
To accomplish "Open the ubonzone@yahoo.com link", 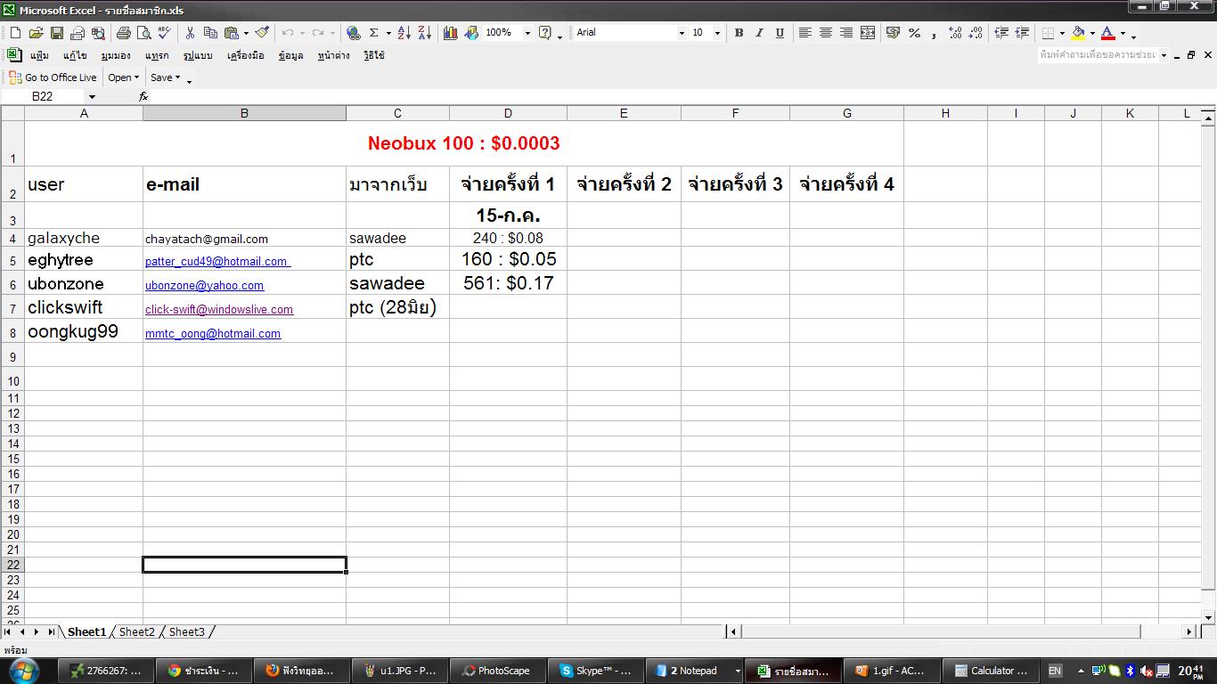I will tap(204, 285).
